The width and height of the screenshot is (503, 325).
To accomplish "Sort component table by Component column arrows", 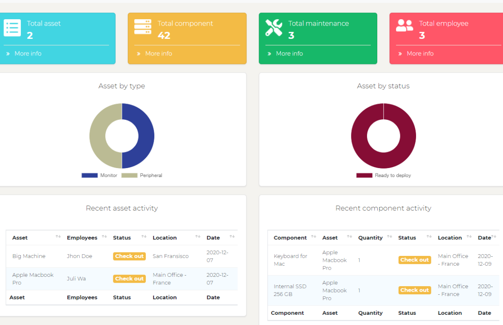I will coord(313,237).
